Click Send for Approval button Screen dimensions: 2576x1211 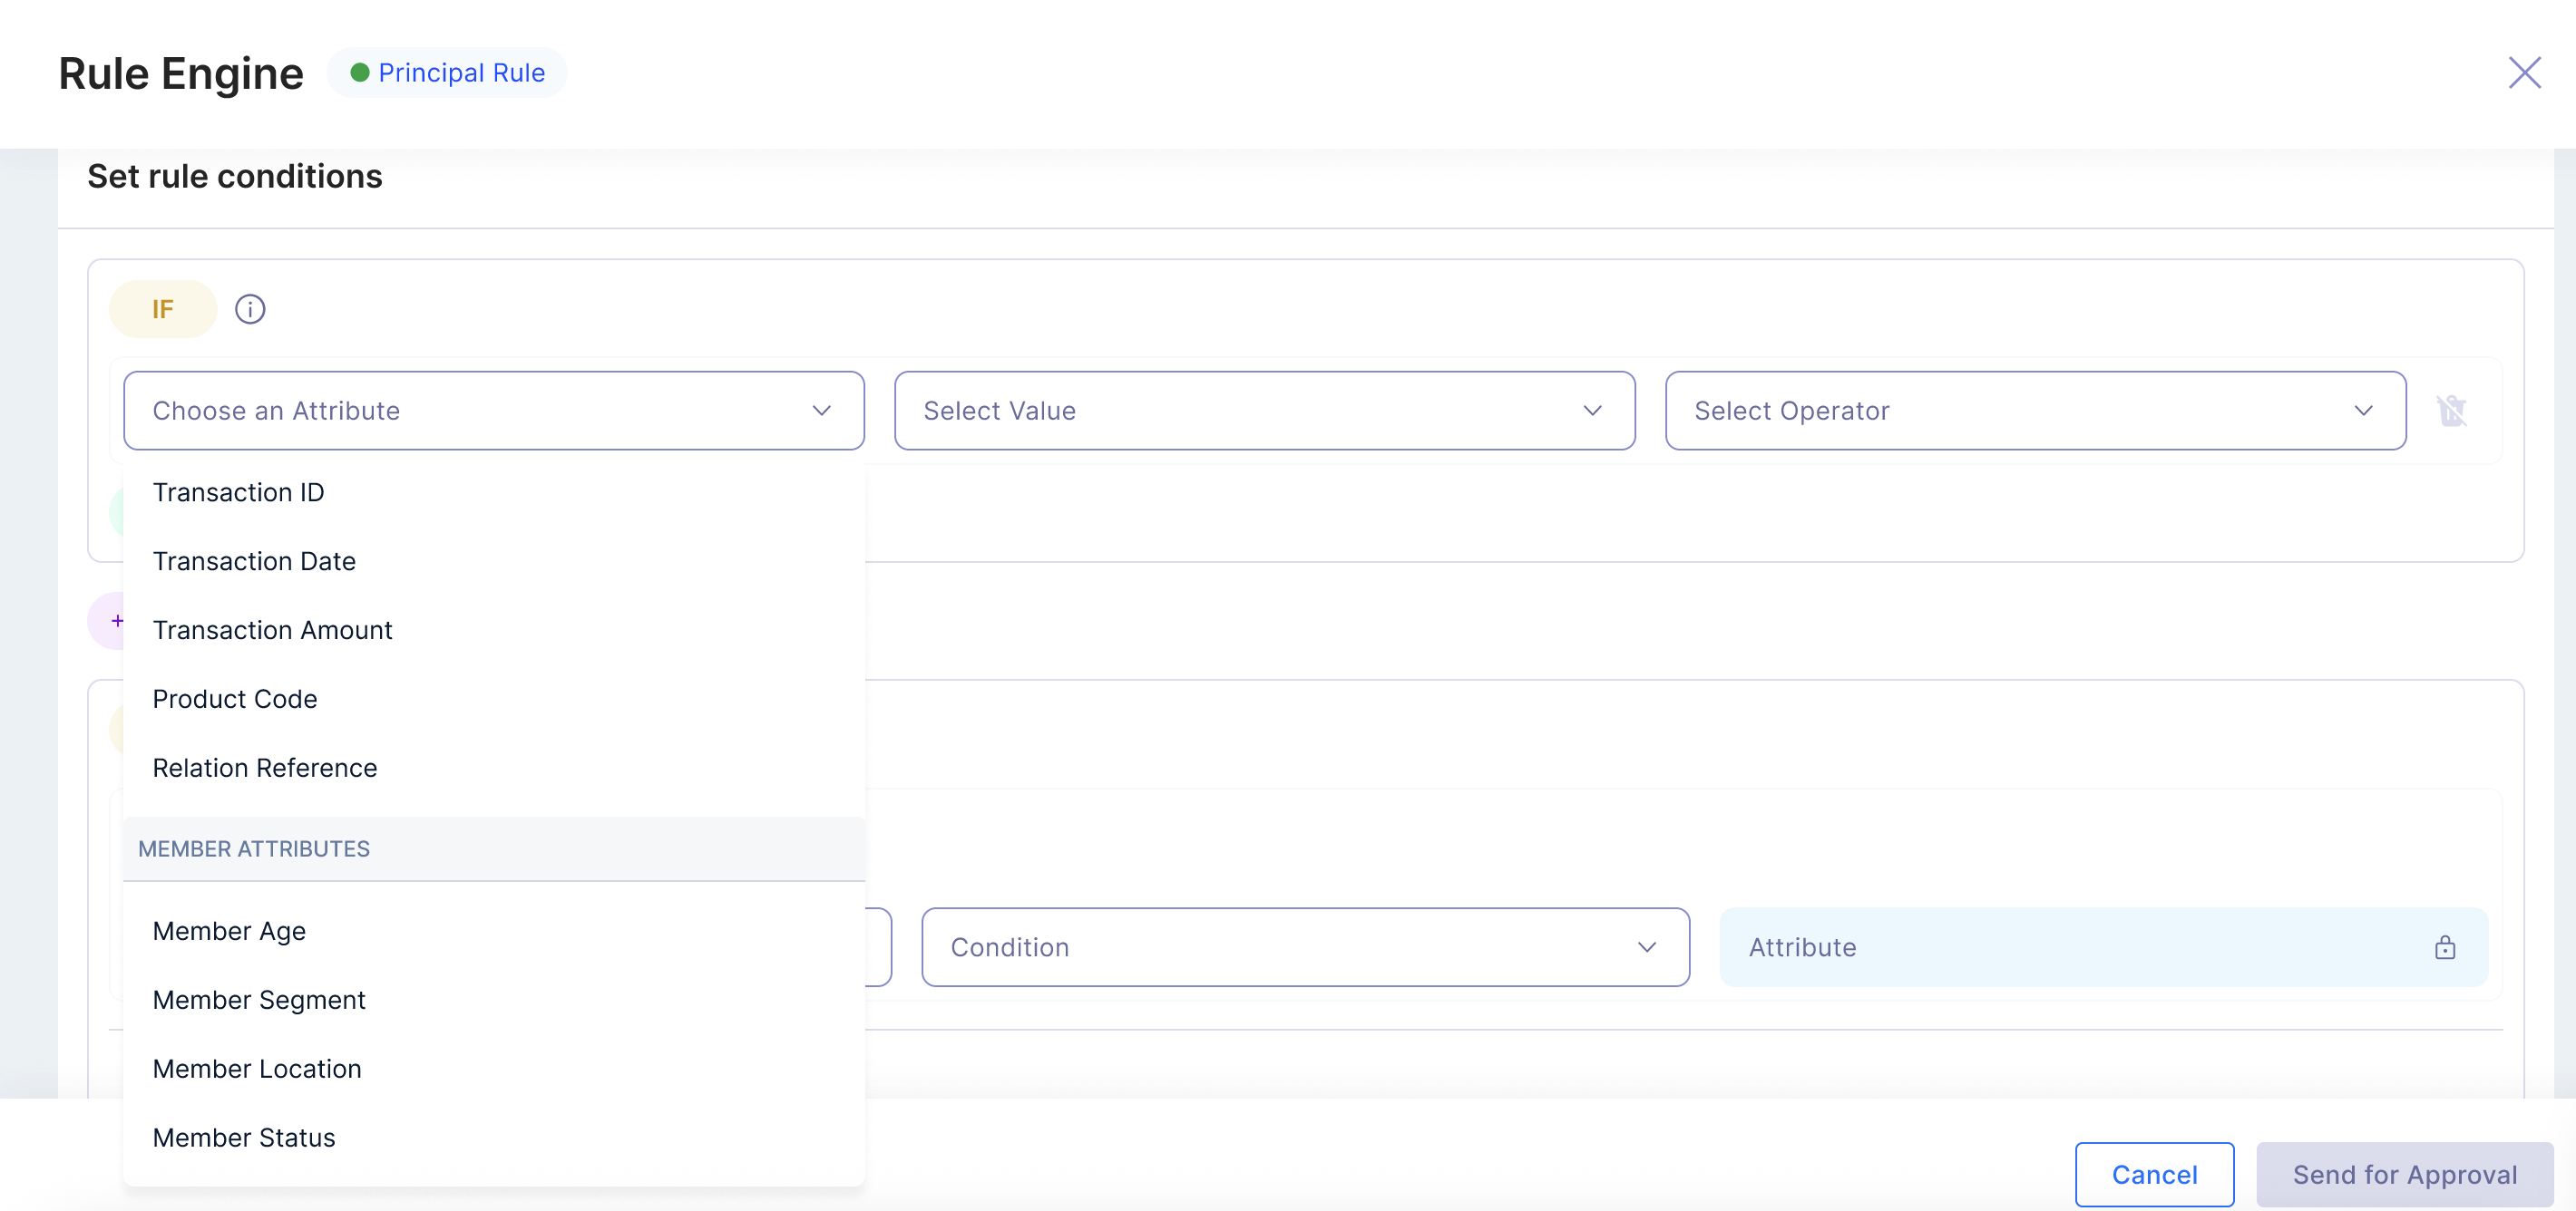[2404, 1175]
